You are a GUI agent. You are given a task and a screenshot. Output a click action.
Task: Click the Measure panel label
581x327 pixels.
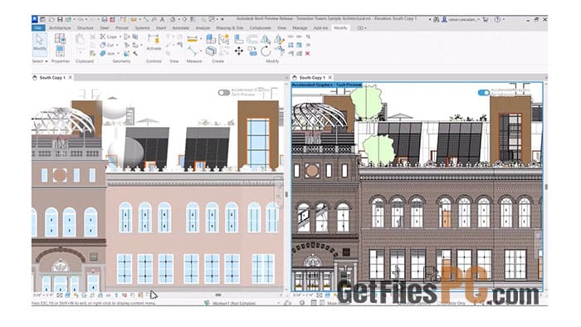tap(194, 61)
